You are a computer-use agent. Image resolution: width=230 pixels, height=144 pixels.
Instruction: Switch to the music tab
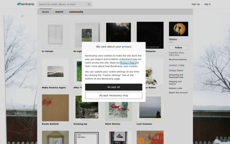click(46, 12)
